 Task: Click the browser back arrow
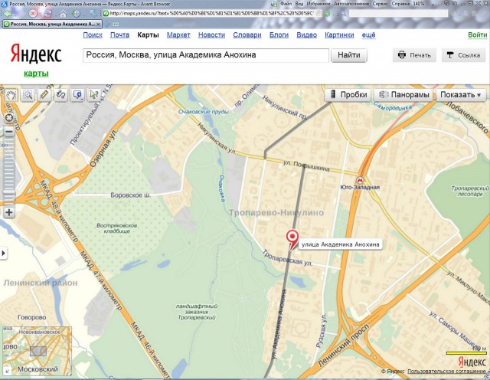coord(8,14)
